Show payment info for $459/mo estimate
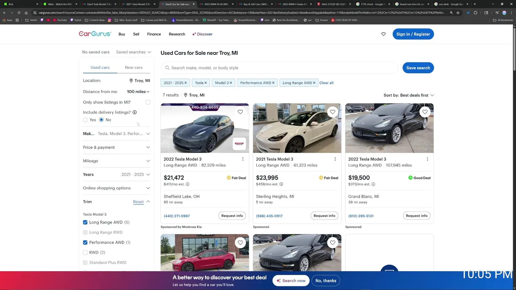 [x=281, y=184]
